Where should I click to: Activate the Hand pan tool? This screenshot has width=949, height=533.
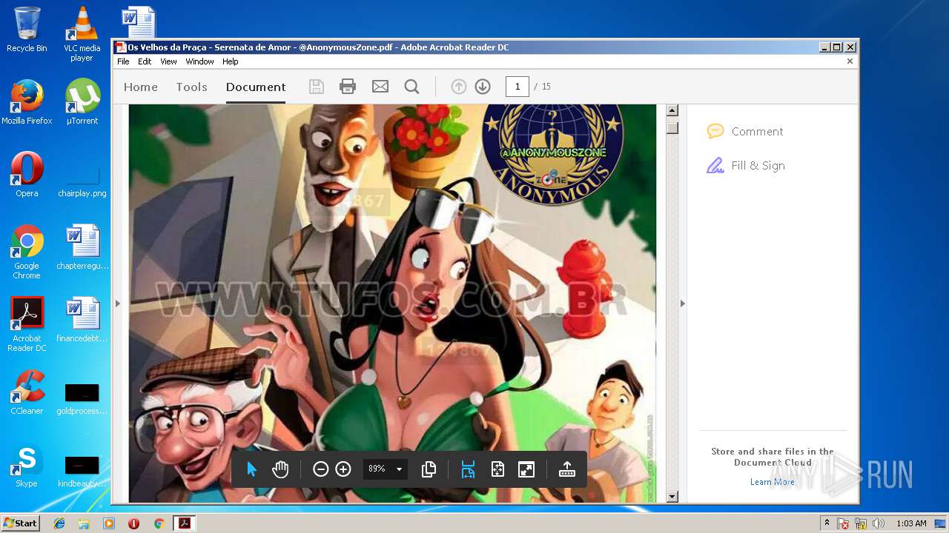pyautogui.click(x=280, y=469)
